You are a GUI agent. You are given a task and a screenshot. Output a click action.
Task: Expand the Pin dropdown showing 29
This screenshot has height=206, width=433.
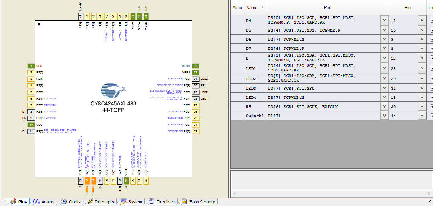(422, 78)
